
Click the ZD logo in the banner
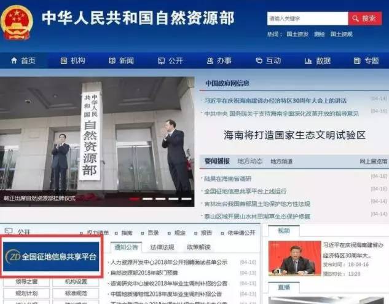pos(14,257)
